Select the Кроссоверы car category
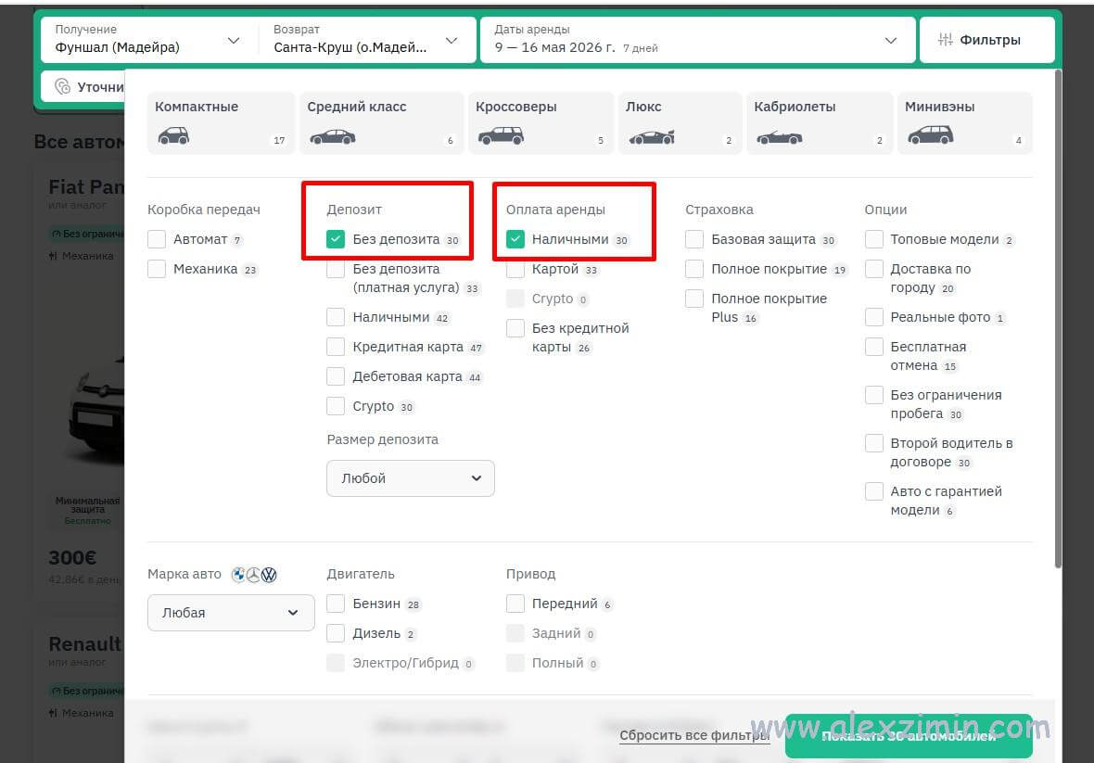The image size is (1094, 763). (541, 122)
